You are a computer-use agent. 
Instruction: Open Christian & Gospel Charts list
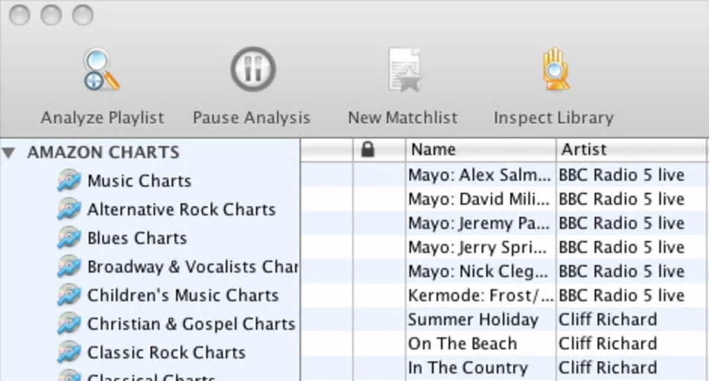[190, 324]
